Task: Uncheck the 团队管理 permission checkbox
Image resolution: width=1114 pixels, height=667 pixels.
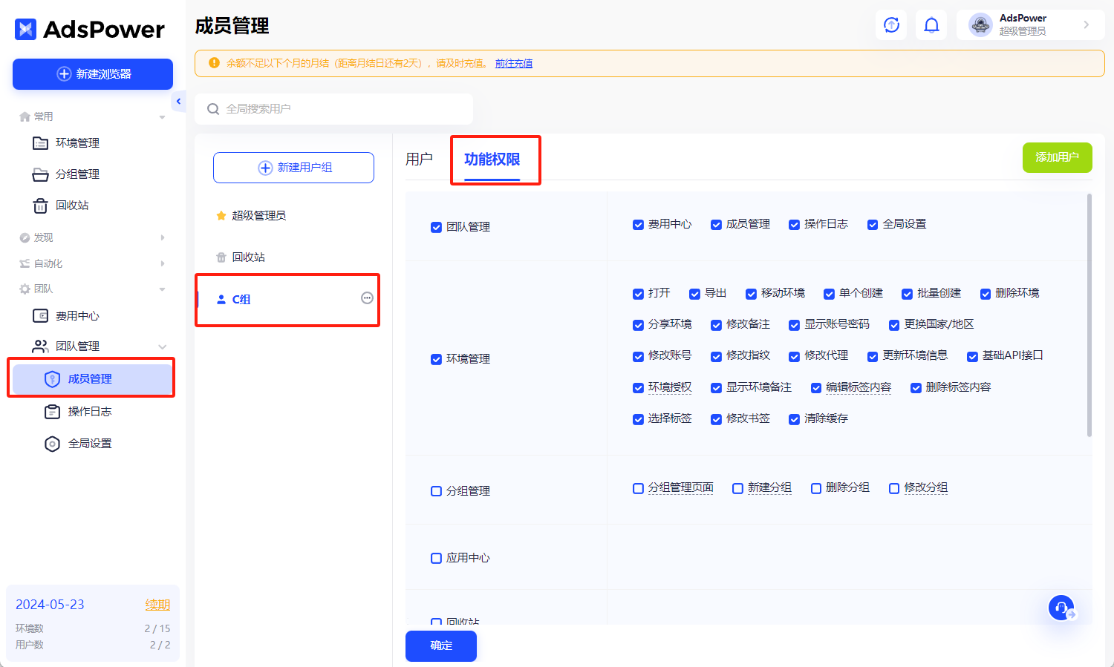Action: tap(436, 227)
